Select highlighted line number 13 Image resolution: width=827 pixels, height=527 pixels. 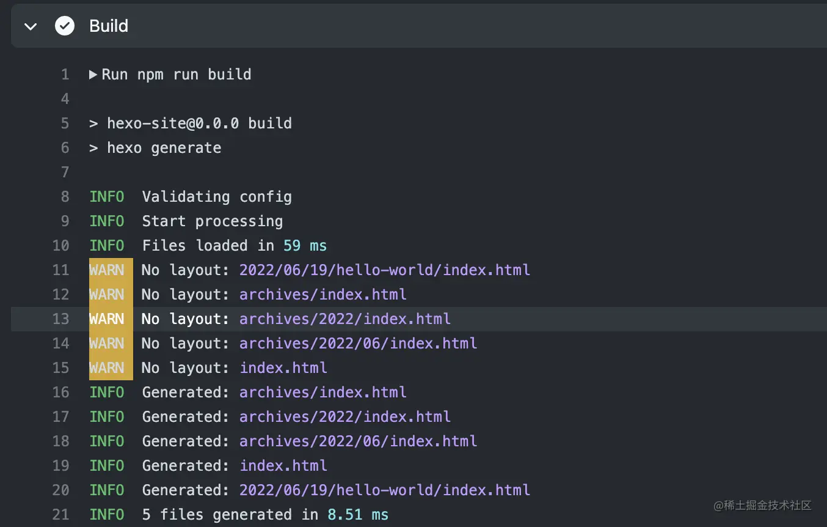61,319
